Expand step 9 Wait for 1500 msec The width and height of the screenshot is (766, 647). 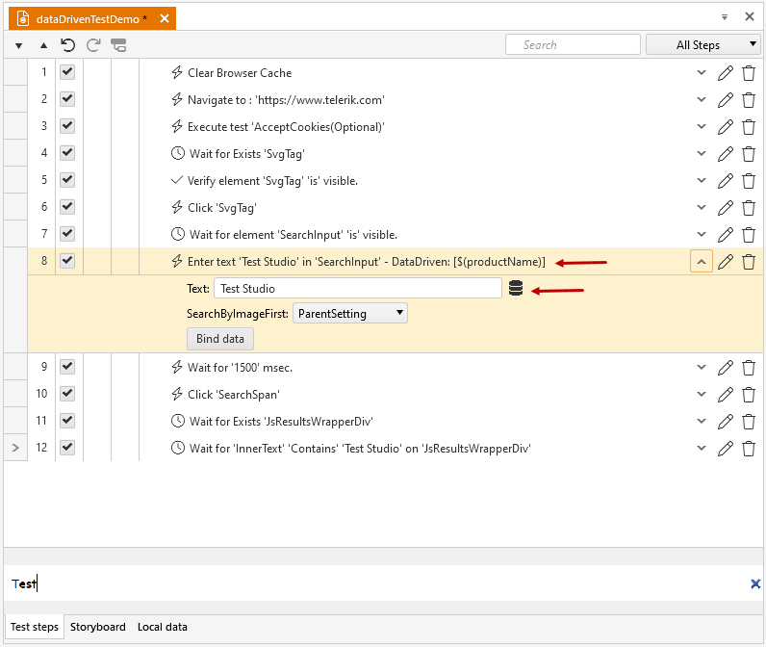(702, 367)
